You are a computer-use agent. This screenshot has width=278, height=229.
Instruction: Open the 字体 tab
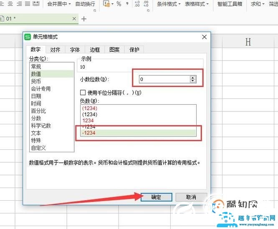pyautogui.click(x=75, y=50)
